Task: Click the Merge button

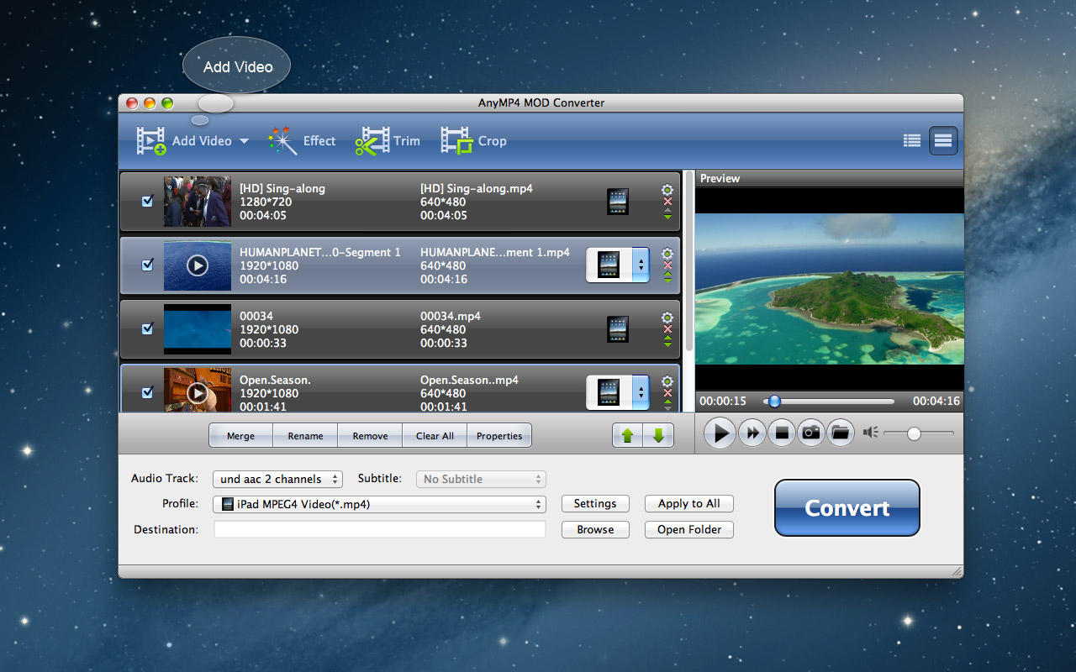Action: click(x=240, y=436)
